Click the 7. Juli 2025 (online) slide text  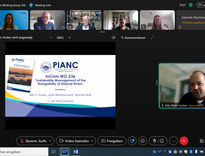point(60,101)
